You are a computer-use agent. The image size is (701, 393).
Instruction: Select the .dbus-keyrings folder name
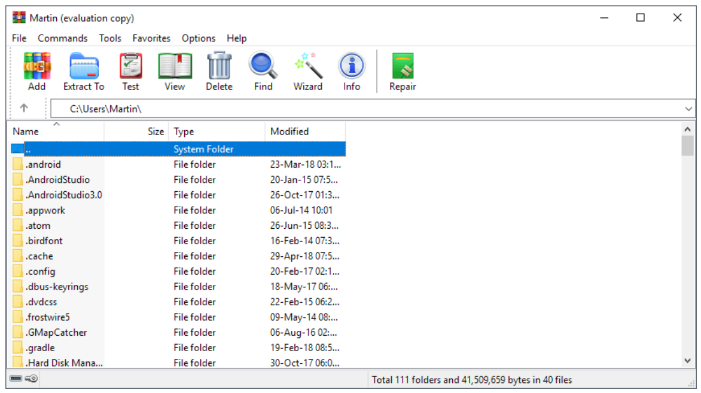tap(57, 287)
